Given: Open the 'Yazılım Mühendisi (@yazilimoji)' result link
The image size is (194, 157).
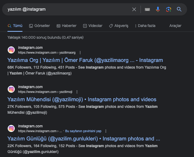Looking at the screenshot, I should pos(82,99).
